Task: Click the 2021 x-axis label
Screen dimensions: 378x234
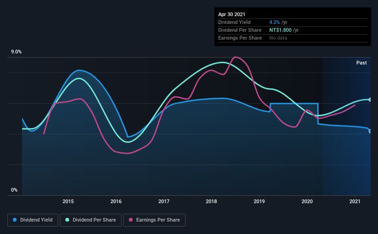Action: click(355, 201)
